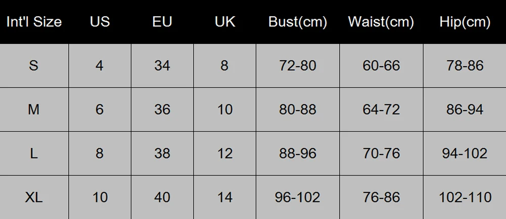This screenshot has width=506, height=219.
Task: Click EU size 34 cell
Action: [162, 66]
